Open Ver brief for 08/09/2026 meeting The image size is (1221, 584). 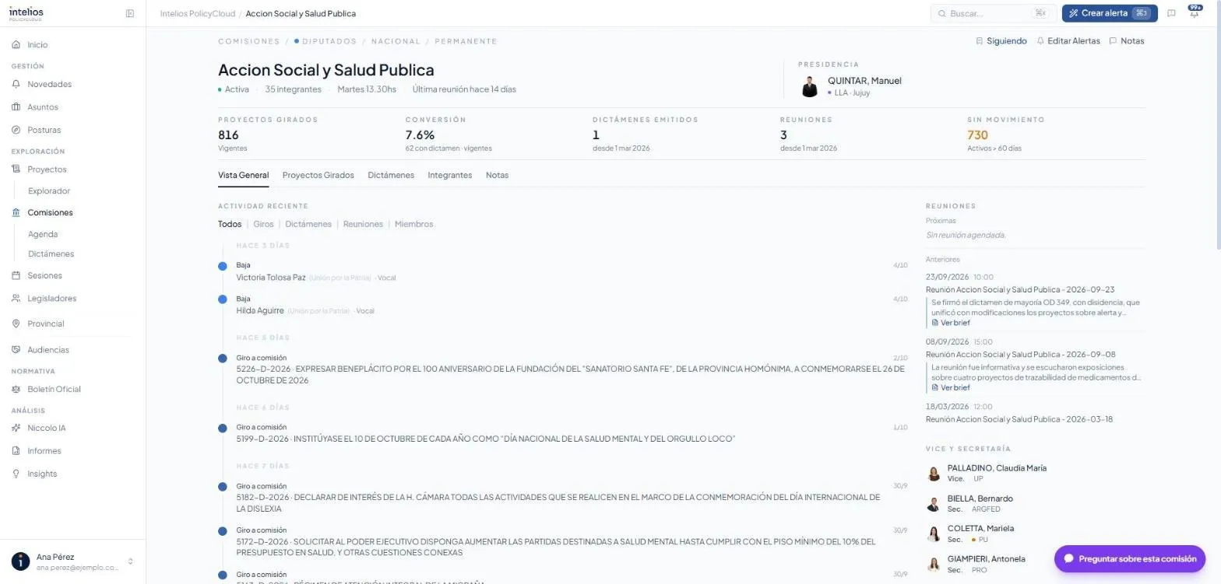point(951,387)
